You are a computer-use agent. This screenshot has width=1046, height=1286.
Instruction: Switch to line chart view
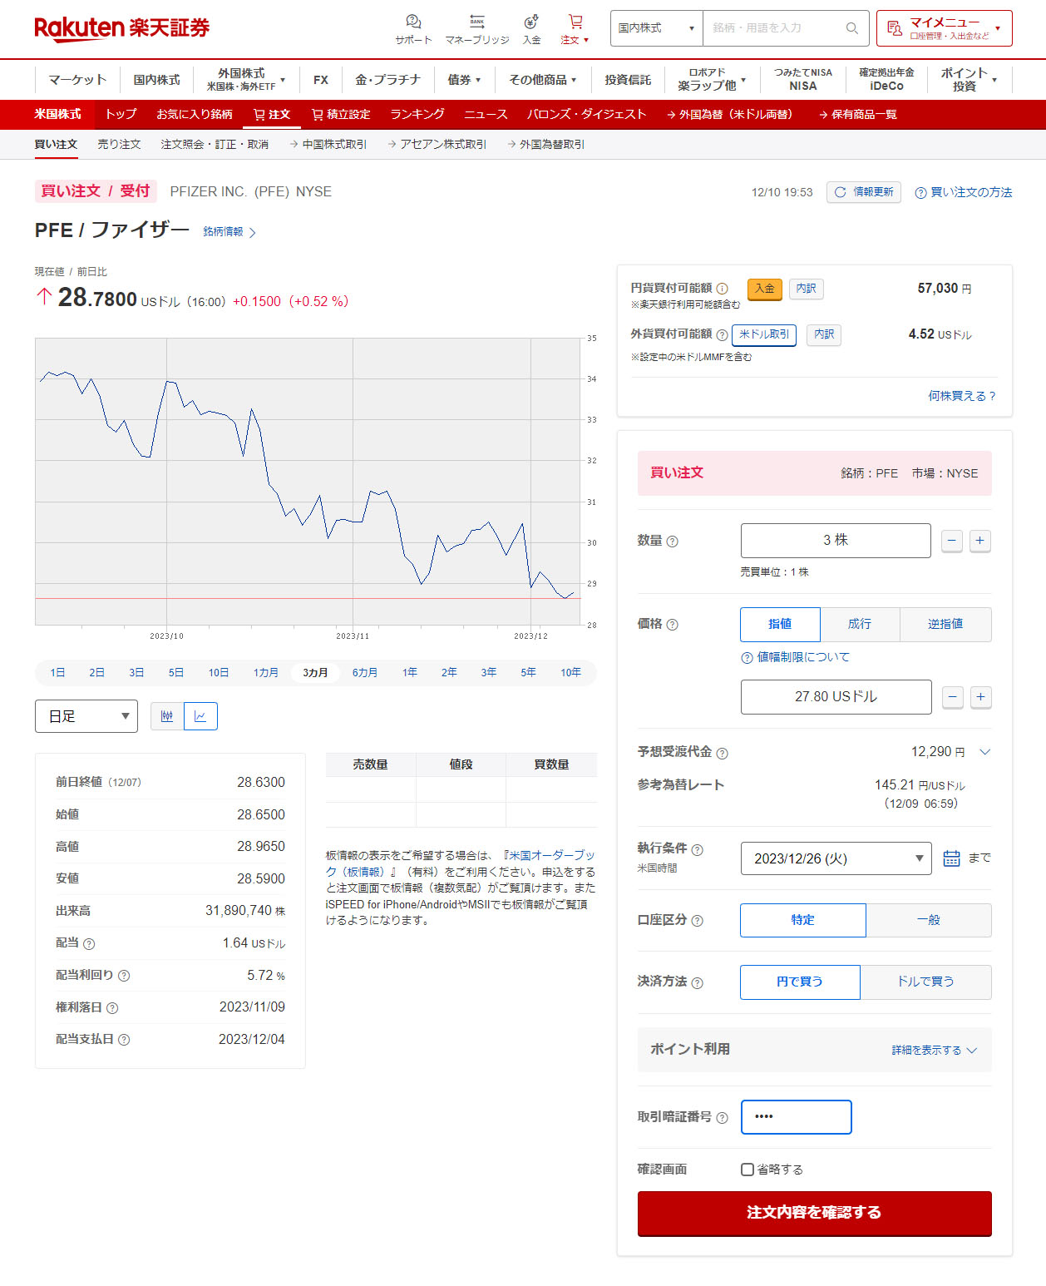[x=200, y=716]
